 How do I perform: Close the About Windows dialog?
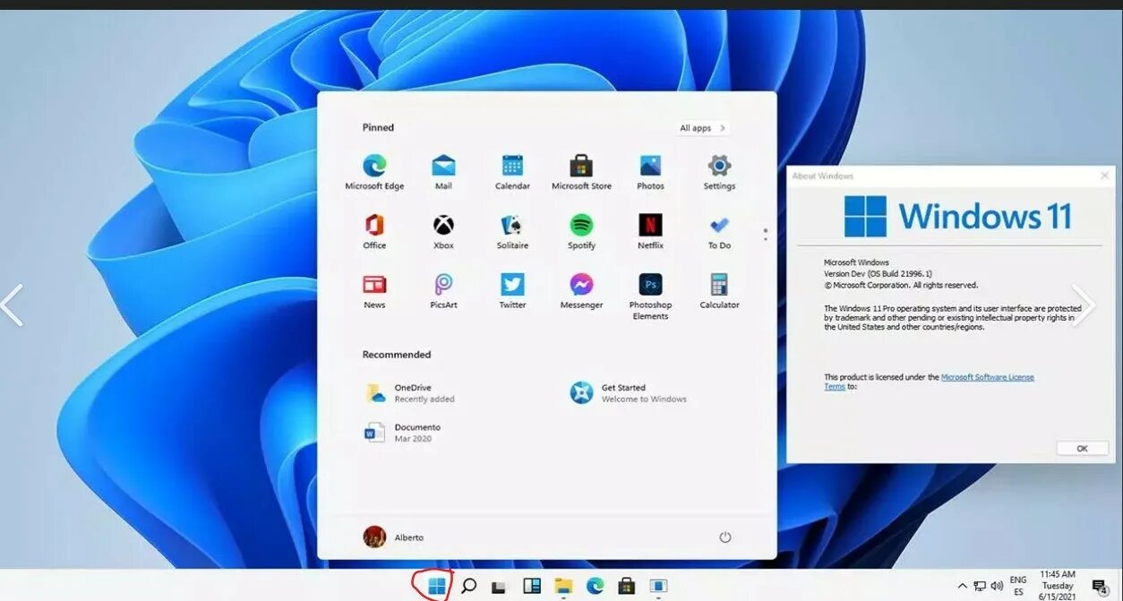point(1104,176)
